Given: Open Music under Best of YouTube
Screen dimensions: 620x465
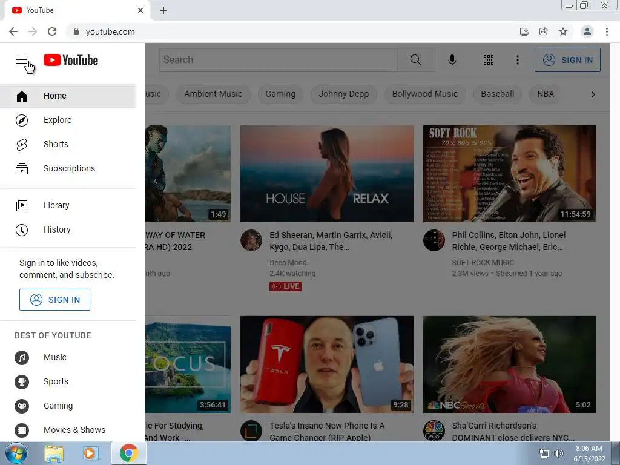Looking at the screenshot, I should pyautogui.click(x=68, y=357).
